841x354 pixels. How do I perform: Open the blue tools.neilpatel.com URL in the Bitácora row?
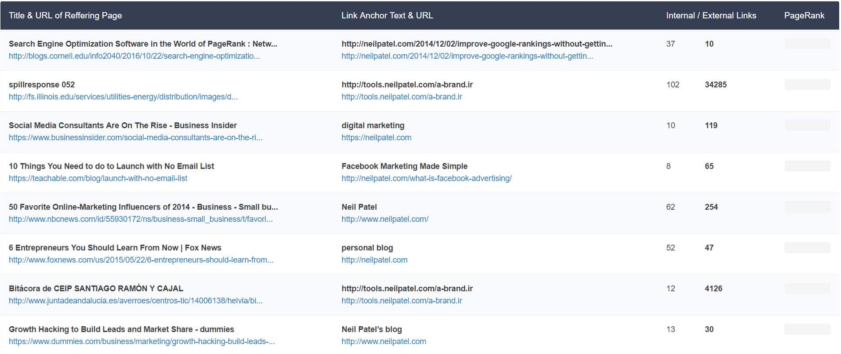(401, 301)
